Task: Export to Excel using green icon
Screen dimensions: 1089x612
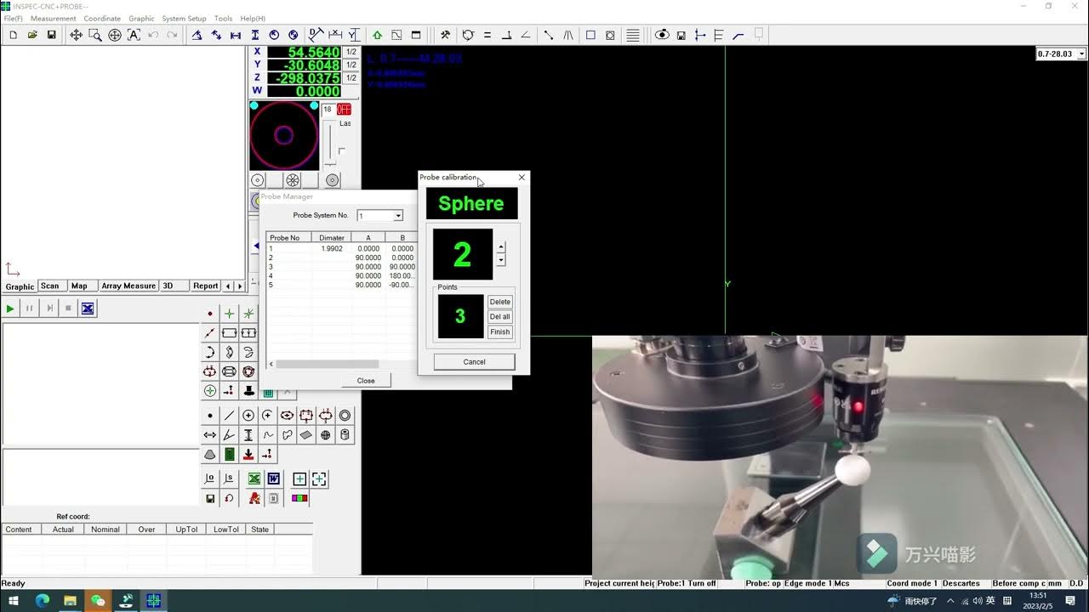Action: (254, 479)
